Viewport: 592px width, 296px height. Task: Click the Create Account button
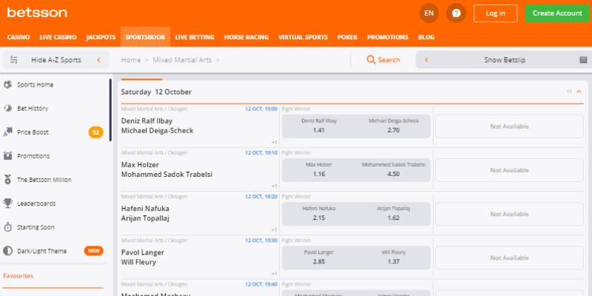coord(557,13)
